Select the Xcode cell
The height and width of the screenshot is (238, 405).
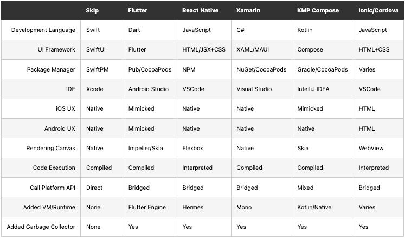click(x=94, y=89)
